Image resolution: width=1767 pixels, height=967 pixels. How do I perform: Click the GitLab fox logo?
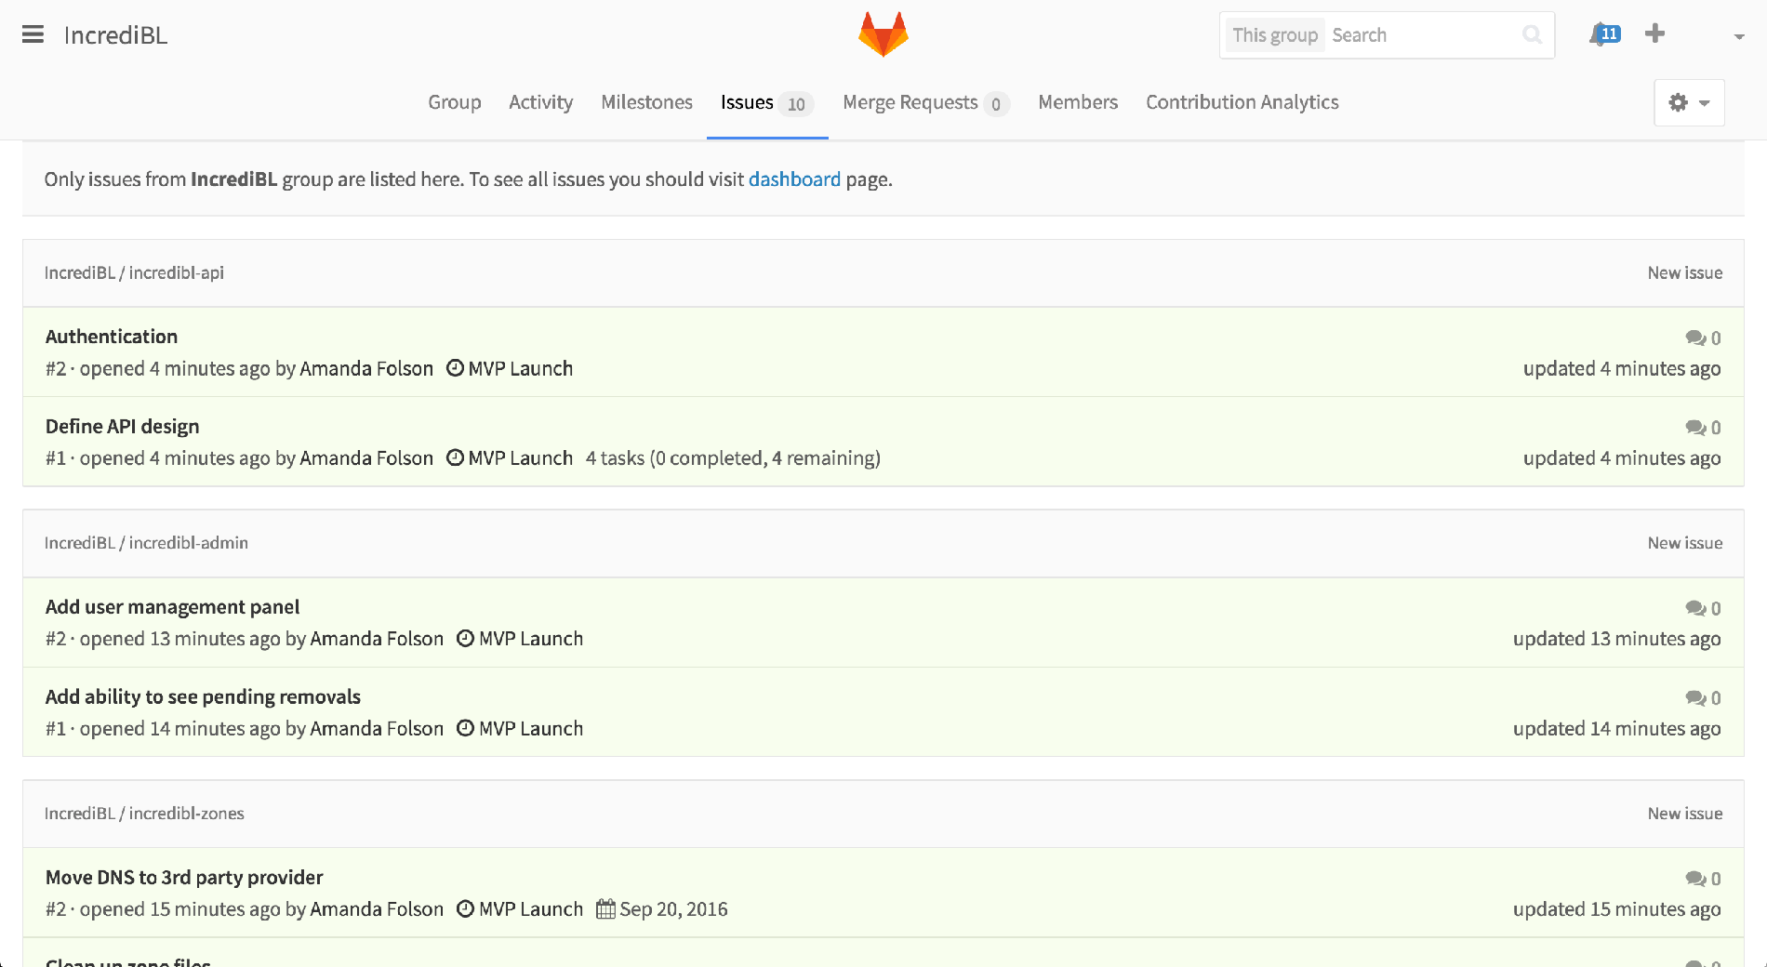883,33
